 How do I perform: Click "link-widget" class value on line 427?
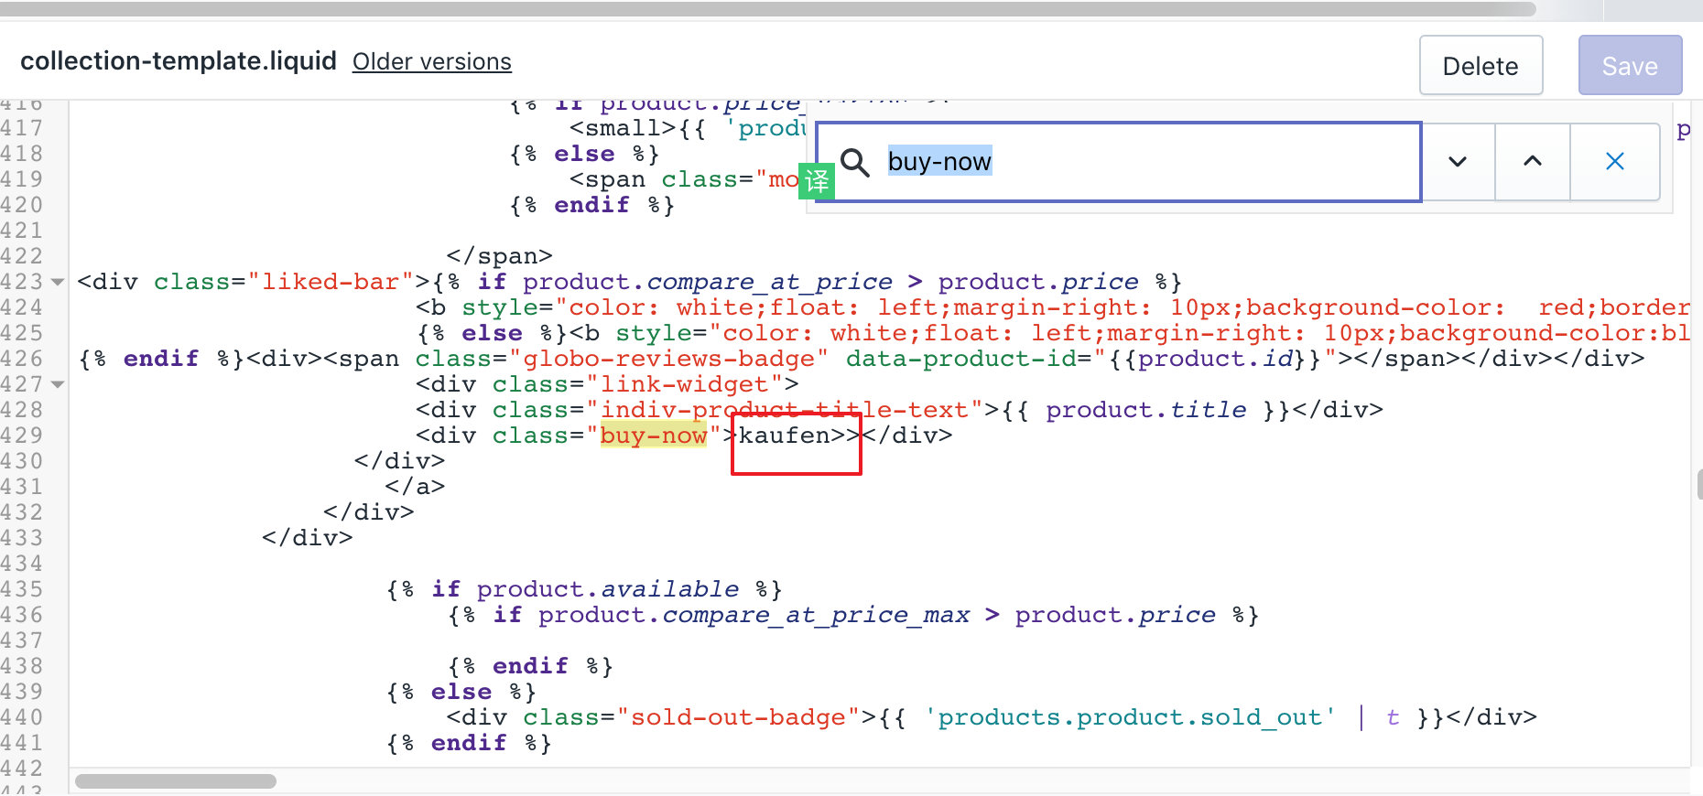685,384
